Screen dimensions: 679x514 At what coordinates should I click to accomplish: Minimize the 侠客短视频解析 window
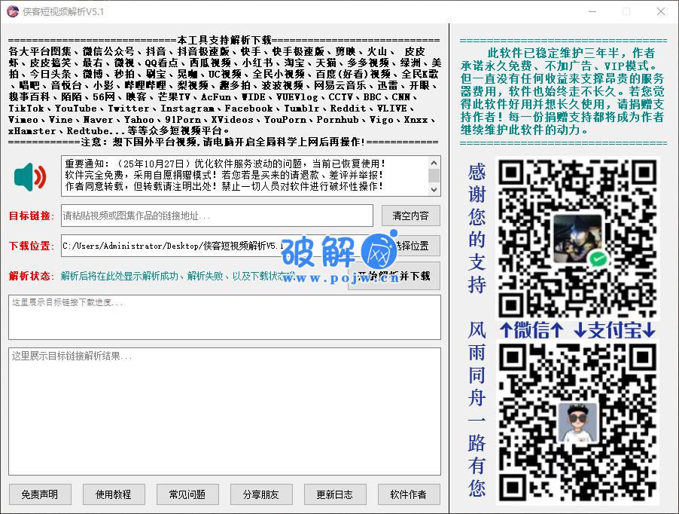[x=592, y=11]
